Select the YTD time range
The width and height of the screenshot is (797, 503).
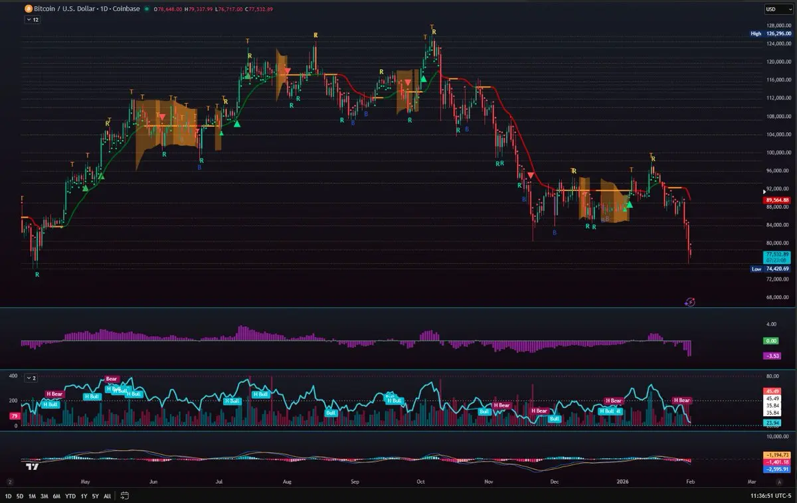(x=70, y=496)
